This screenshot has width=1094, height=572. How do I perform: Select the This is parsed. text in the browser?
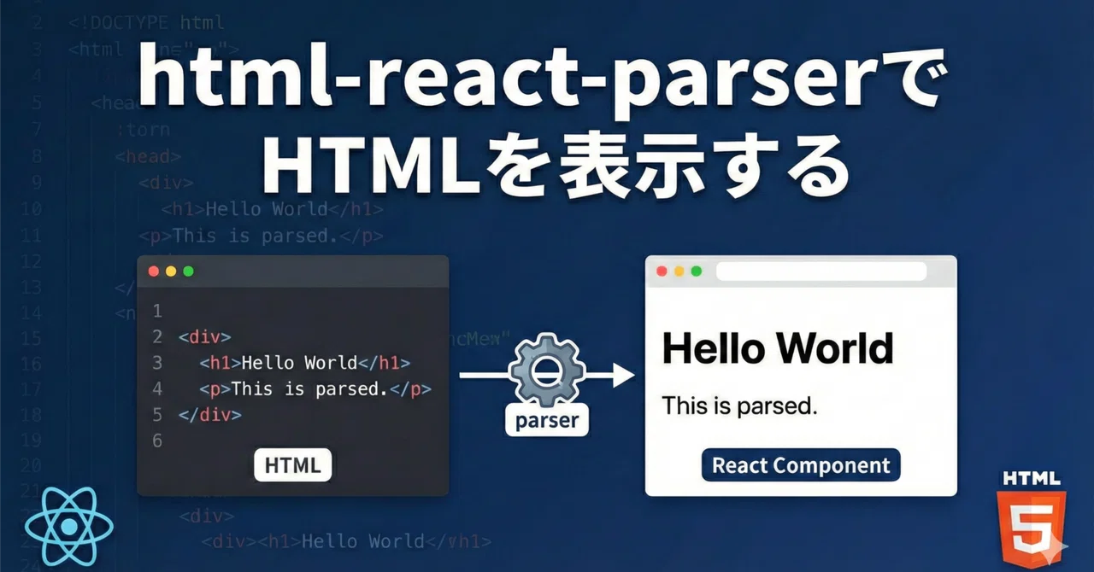740,406
